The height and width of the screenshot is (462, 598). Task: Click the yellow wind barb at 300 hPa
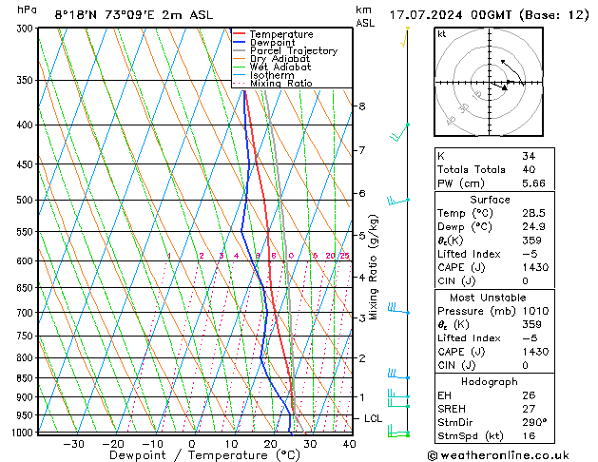point(405,37)
